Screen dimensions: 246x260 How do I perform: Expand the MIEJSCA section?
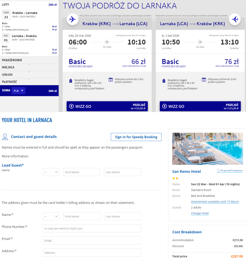(x=29, y=67)
